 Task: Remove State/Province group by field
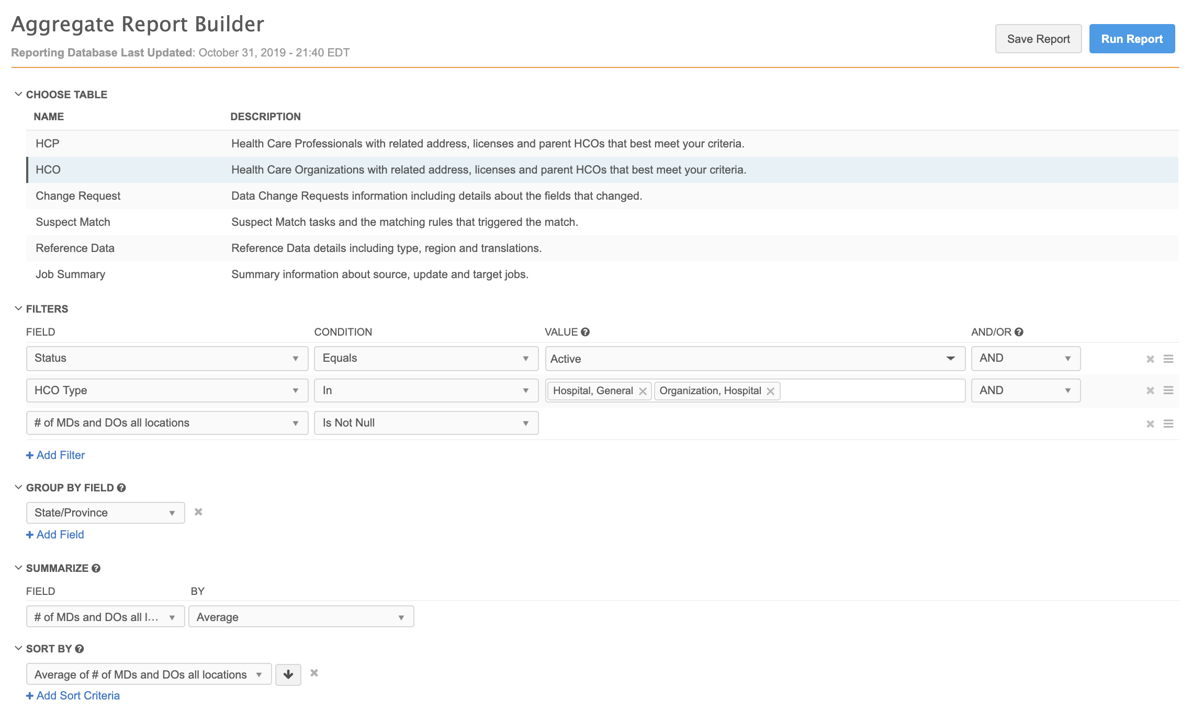click(198, 512)
